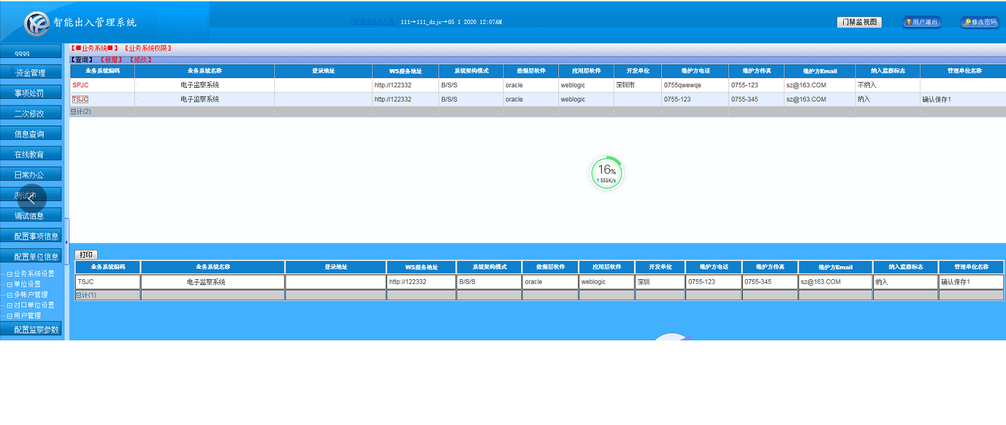Screen dimensions: 1006x425
Task: Expand the 信息查询 sidebar section
Action: pyautogui.click(x=31, y=134)
